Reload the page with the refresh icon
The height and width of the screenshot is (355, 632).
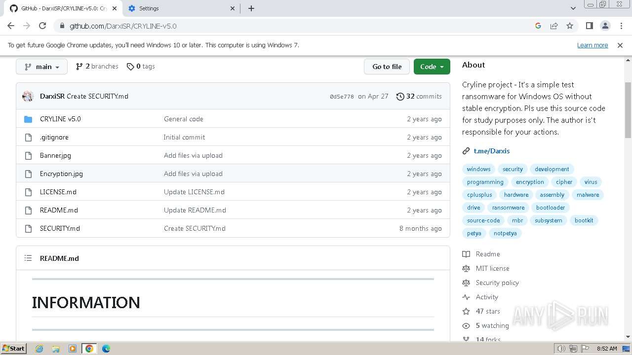pyautogui.click(x=42, y=26)
